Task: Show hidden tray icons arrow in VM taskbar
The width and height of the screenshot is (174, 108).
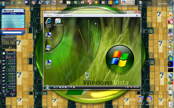Action: 125,87
